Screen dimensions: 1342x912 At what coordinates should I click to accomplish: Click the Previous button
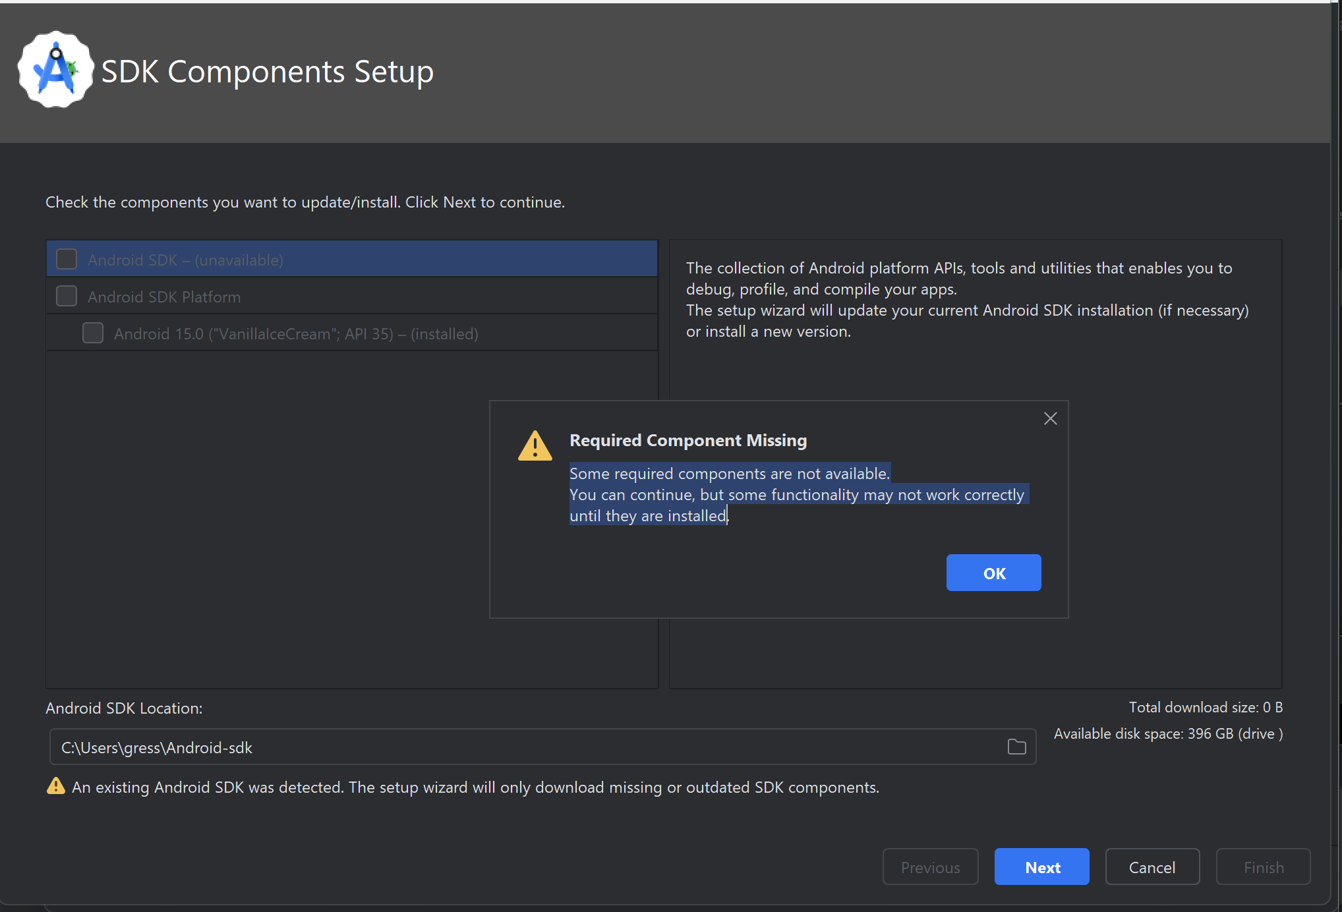click(930, 867)
